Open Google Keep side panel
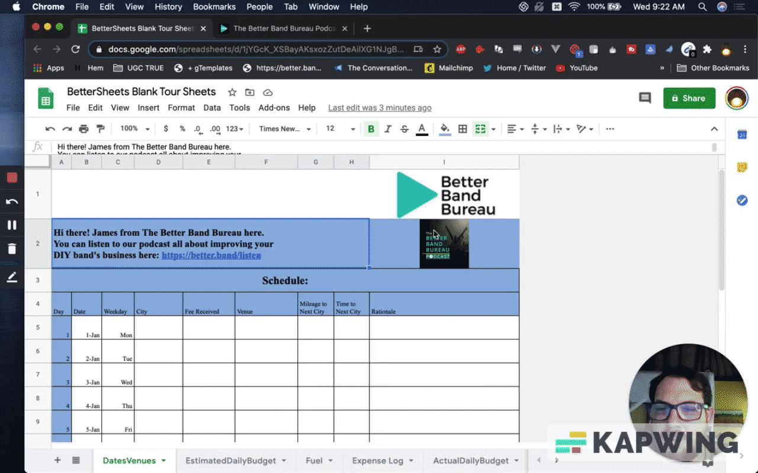Screen dimensions: 758x473 point(742,167)
